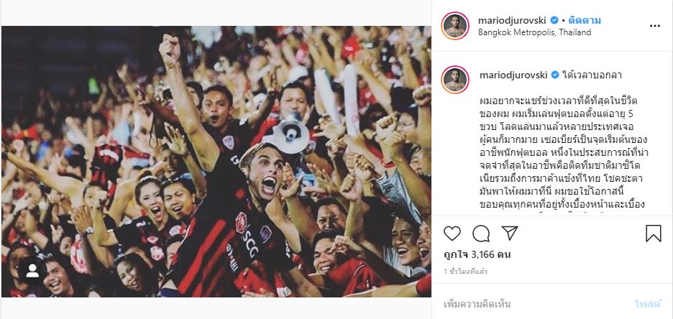Viewport: 673px width, 319px height.
Task: Open the mariodjurovski username in the caption
Action: (513, 75)
